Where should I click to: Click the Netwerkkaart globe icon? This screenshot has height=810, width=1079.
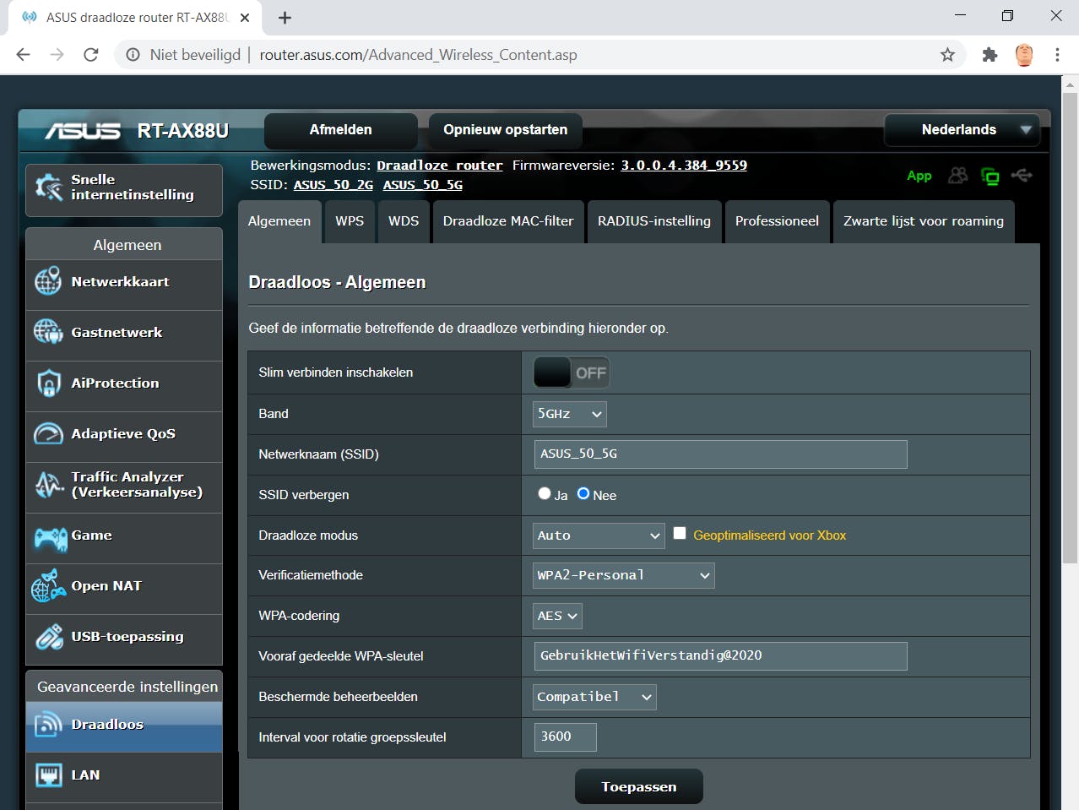pos(48,281)
